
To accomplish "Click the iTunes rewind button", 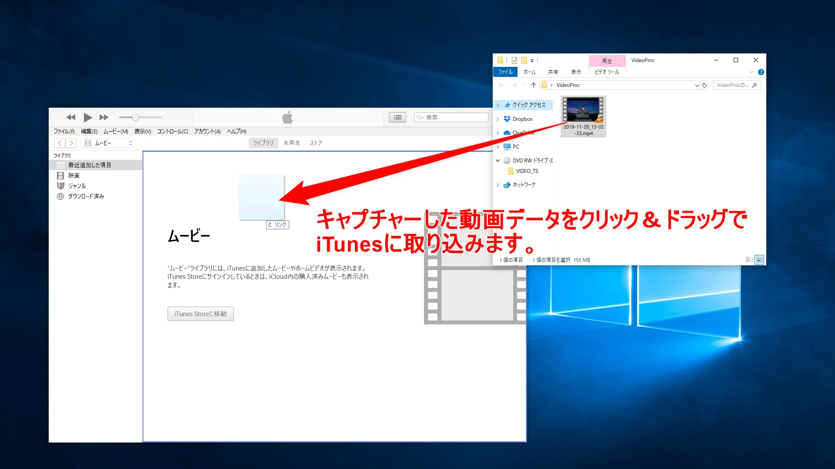I will [71, 117].
